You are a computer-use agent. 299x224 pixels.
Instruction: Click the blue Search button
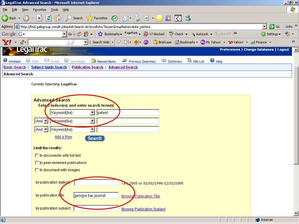(x=95, y=138)
